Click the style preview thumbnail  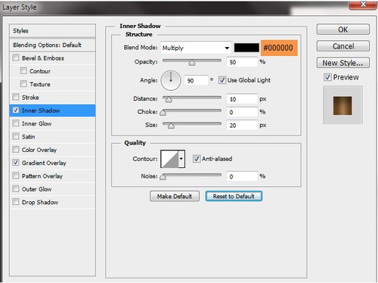(x=342, y=105)
